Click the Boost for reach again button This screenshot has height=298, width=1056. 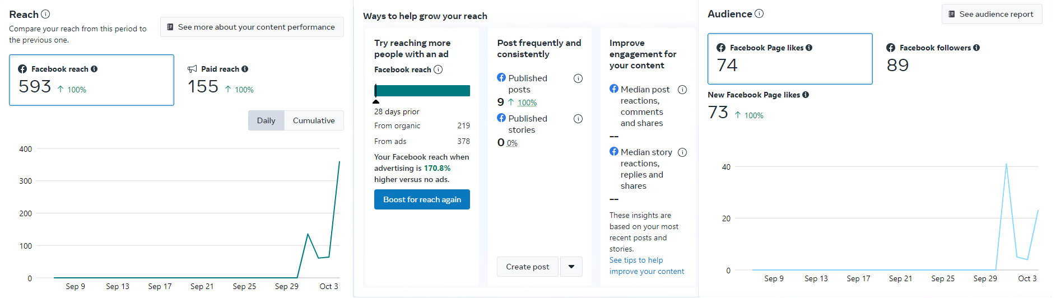coord(422,199)
